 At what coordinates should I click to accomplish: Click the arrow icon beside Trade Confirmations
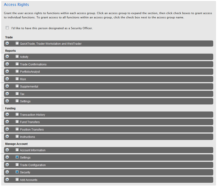(x=7, y=64)
